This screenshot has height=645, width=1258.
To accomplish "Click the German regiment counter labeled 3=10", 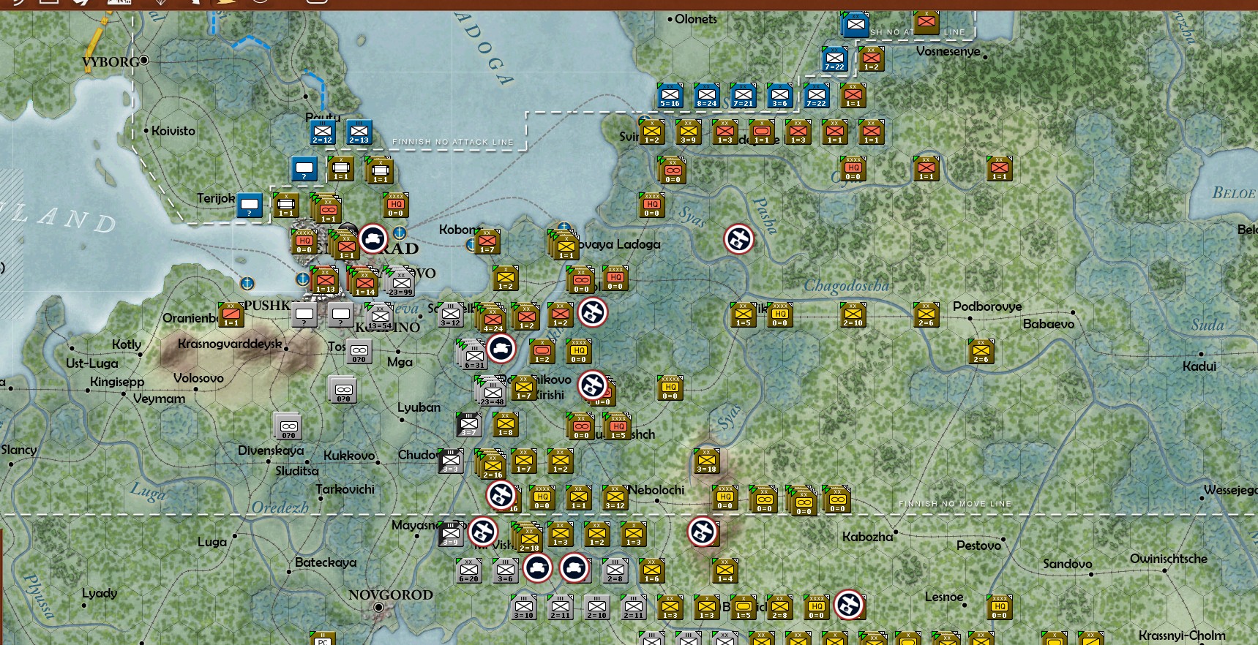I will [x=524, y=608].
